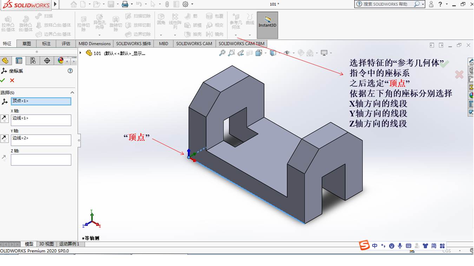Viewport: 474px width, 266px height.
Task: Open a file with the Open folder icon
Action: [97, 4]
